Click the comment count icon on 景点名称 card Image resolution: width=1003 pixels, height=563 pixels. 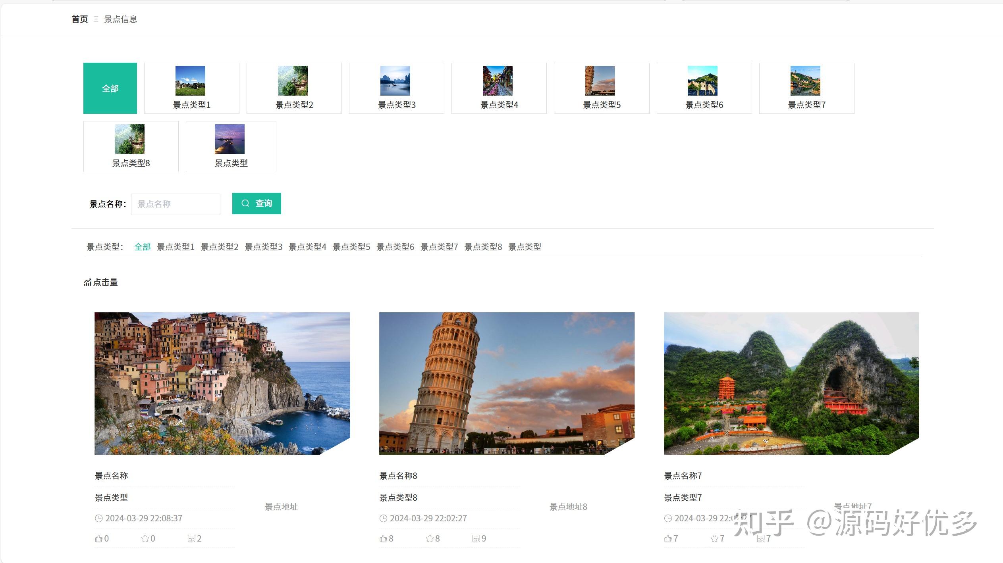[192, 538]
